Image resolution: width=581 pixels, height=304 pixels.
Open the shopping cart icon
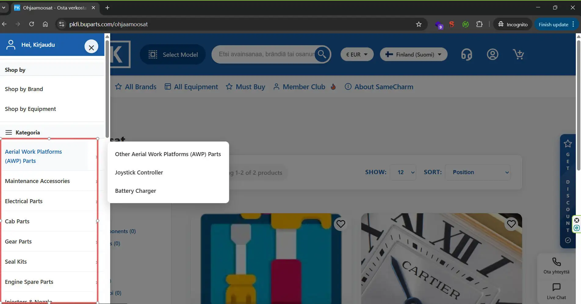pos(518,54)
